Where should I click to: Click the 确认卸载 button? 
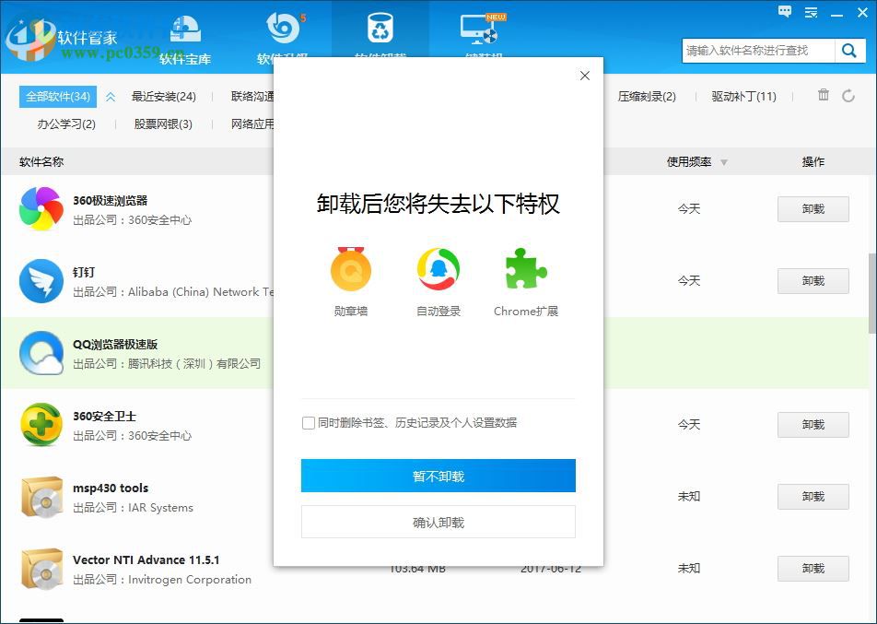click(x=438, y=521)
